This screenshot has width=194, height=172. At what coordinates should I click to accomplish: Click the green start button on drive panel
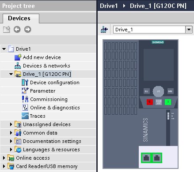tap(168, 102)
